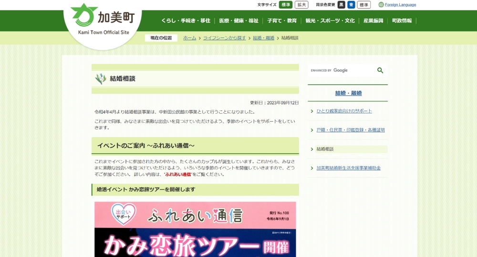Open ひとり親家庭向けのサポート sidebar link
This screenshot has width=477, height=257.
pyautogui.click(x=344, y=111)
